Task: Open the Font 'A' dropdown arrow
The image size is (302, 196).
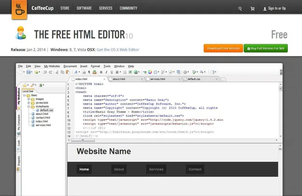Action: click(79, 72)
